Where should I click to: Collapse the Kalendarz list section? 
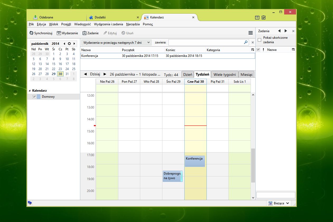pos(30,91)
